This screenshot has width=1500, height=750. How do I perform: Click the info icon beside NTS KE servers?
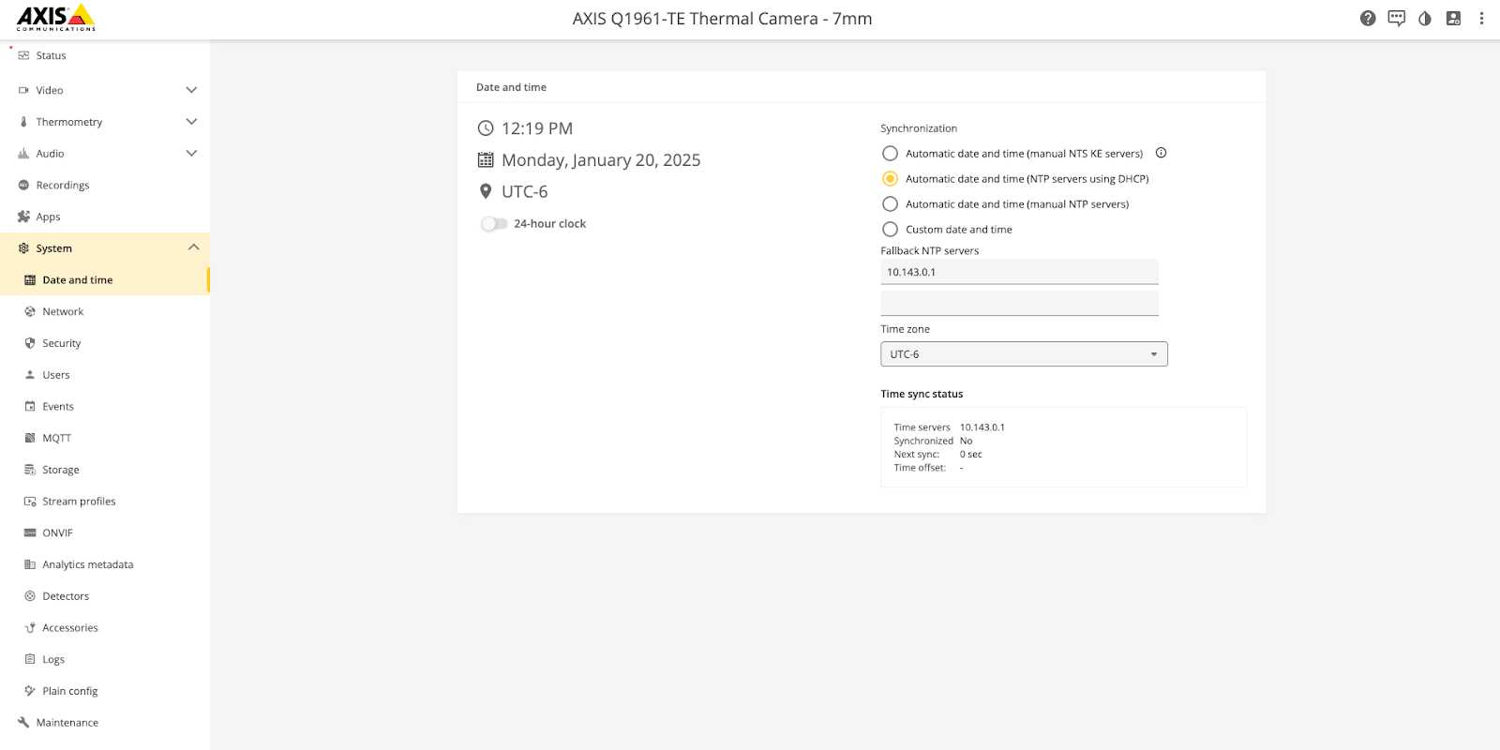(x=1161, y=153)
